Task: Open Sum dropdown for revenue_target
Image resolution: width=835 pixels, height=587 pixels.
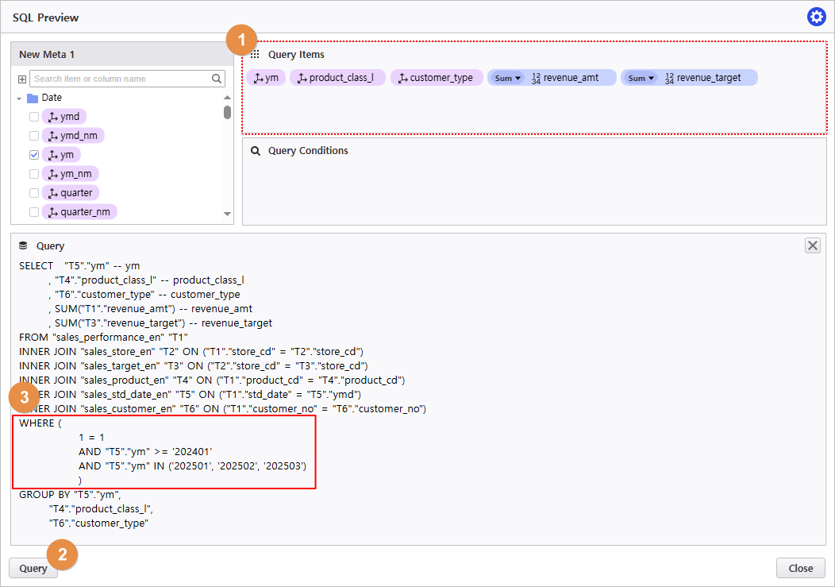Action: (x=641, y=78)
